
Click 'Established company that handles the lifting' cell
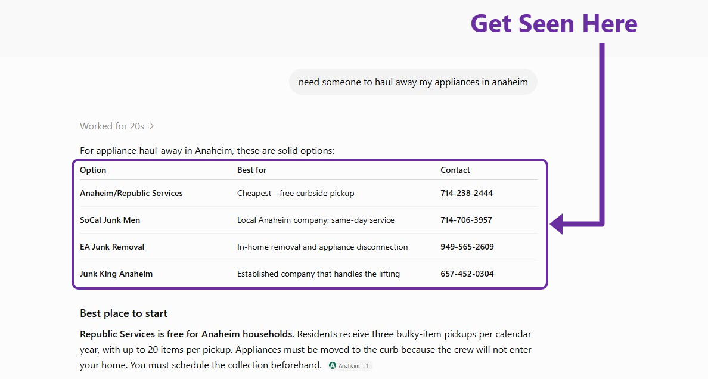click(318, 274)
